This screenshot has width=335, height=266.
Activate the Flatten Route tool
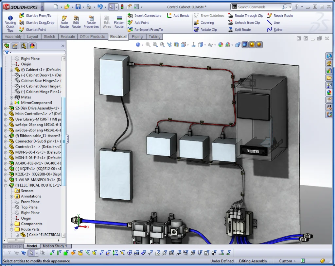[x=119, y=22]
